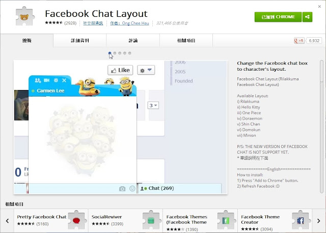The image size is (326, 233).
Task: Click the 'vii) Minion' layout text
Action: pos(247,135)
